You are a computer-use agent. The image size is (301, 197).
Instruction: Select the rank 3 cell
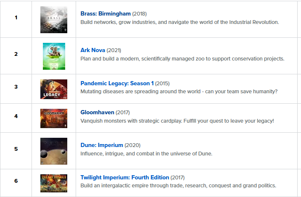point(16,87)
